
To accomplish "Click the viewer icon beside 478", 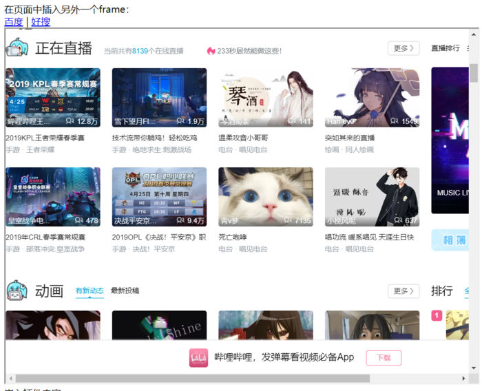I will coord(79,220).
